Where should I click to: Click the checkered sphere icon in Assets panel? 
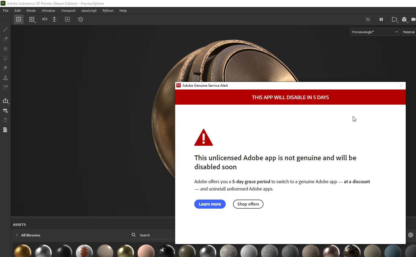(411, 235)
